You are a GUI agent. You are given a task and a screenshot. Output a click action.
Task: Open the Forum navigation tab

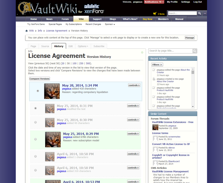[65, 19]
